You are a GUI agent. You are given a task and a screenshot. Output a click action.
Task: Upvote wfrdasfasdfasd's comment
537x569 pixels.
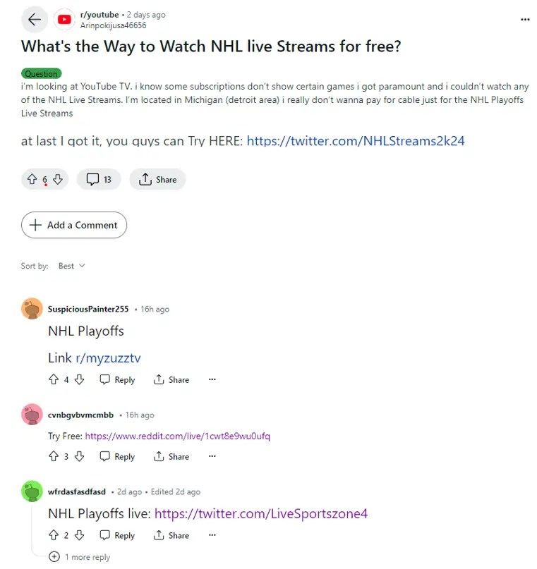point(54,535)
